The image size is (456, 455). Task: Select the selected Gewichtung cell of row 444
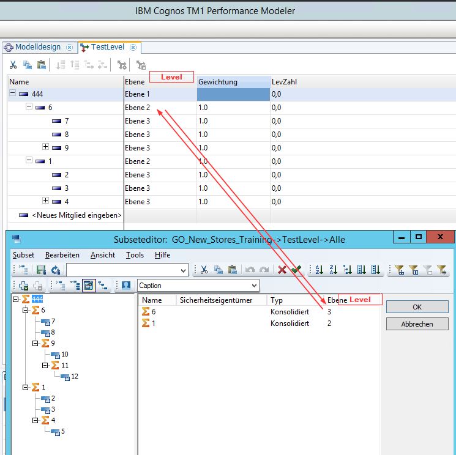[x=234, y=94]
